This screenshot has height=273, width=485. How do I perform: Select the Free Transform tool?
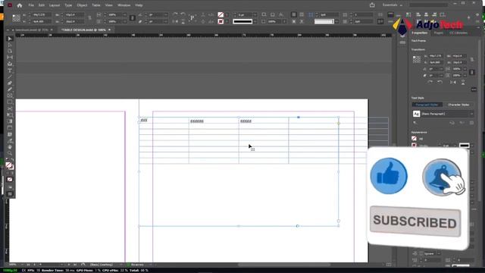tap(10, 115)
